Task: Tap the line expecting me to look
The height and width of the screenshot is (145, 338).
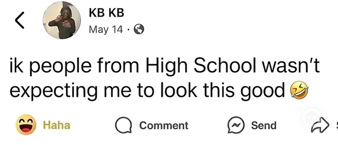Action: pos(159,90)
